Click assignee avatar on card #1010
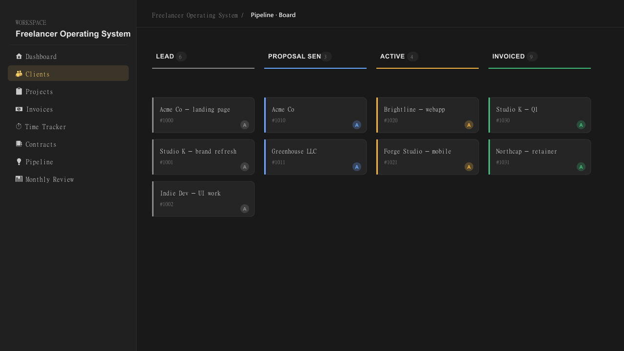 [x=357, y=125]
